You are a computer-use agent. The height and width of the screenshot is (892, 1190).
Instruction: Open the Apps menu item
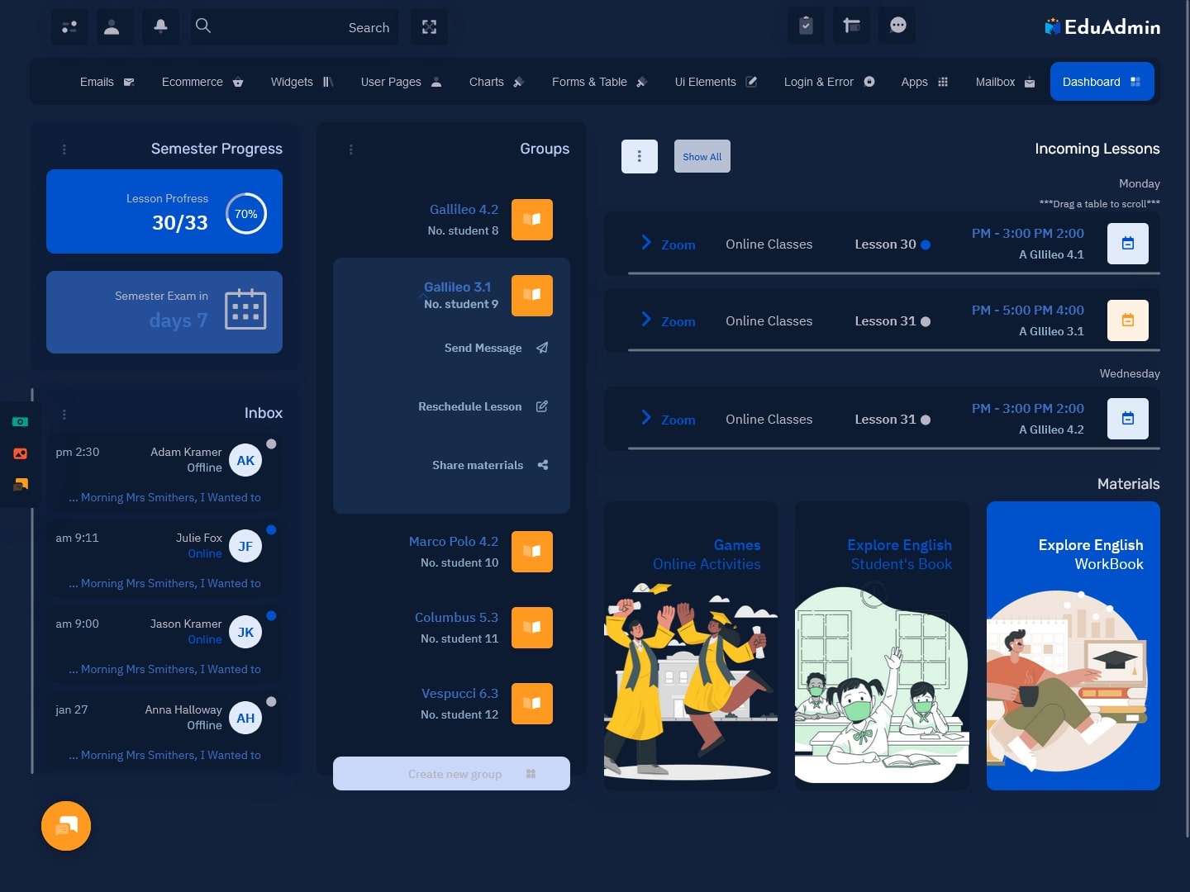click(925, 82)
